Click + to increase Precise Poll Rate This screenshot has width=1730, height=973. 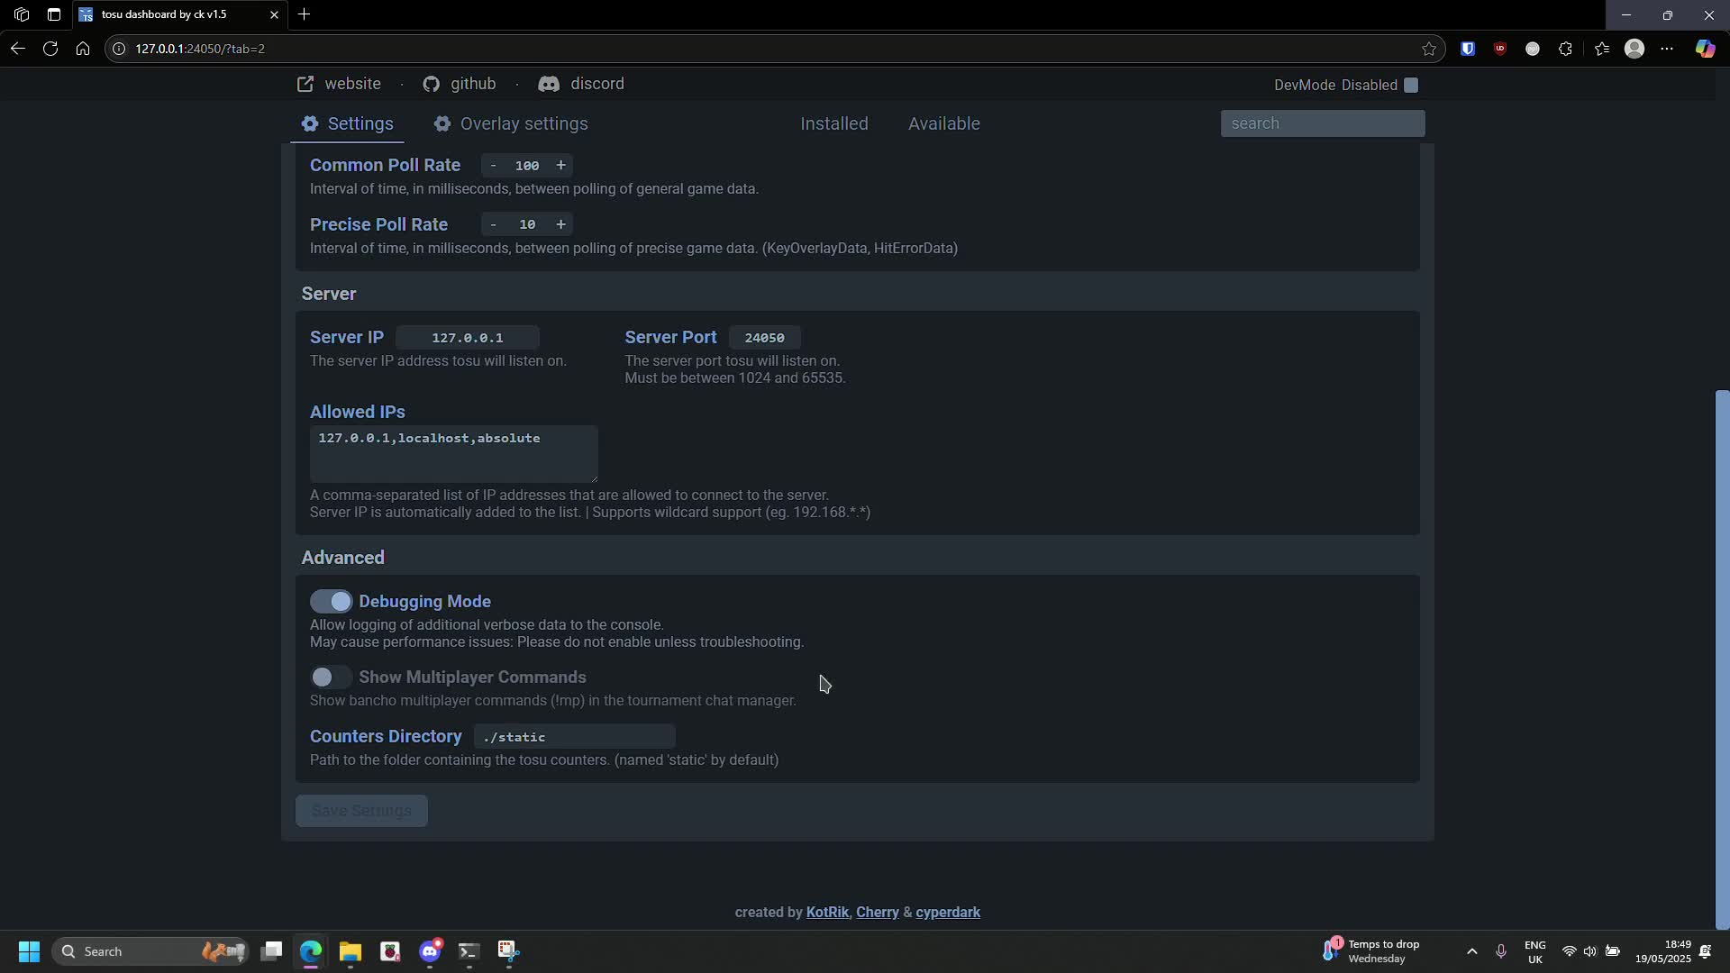(x=560, y=224)
